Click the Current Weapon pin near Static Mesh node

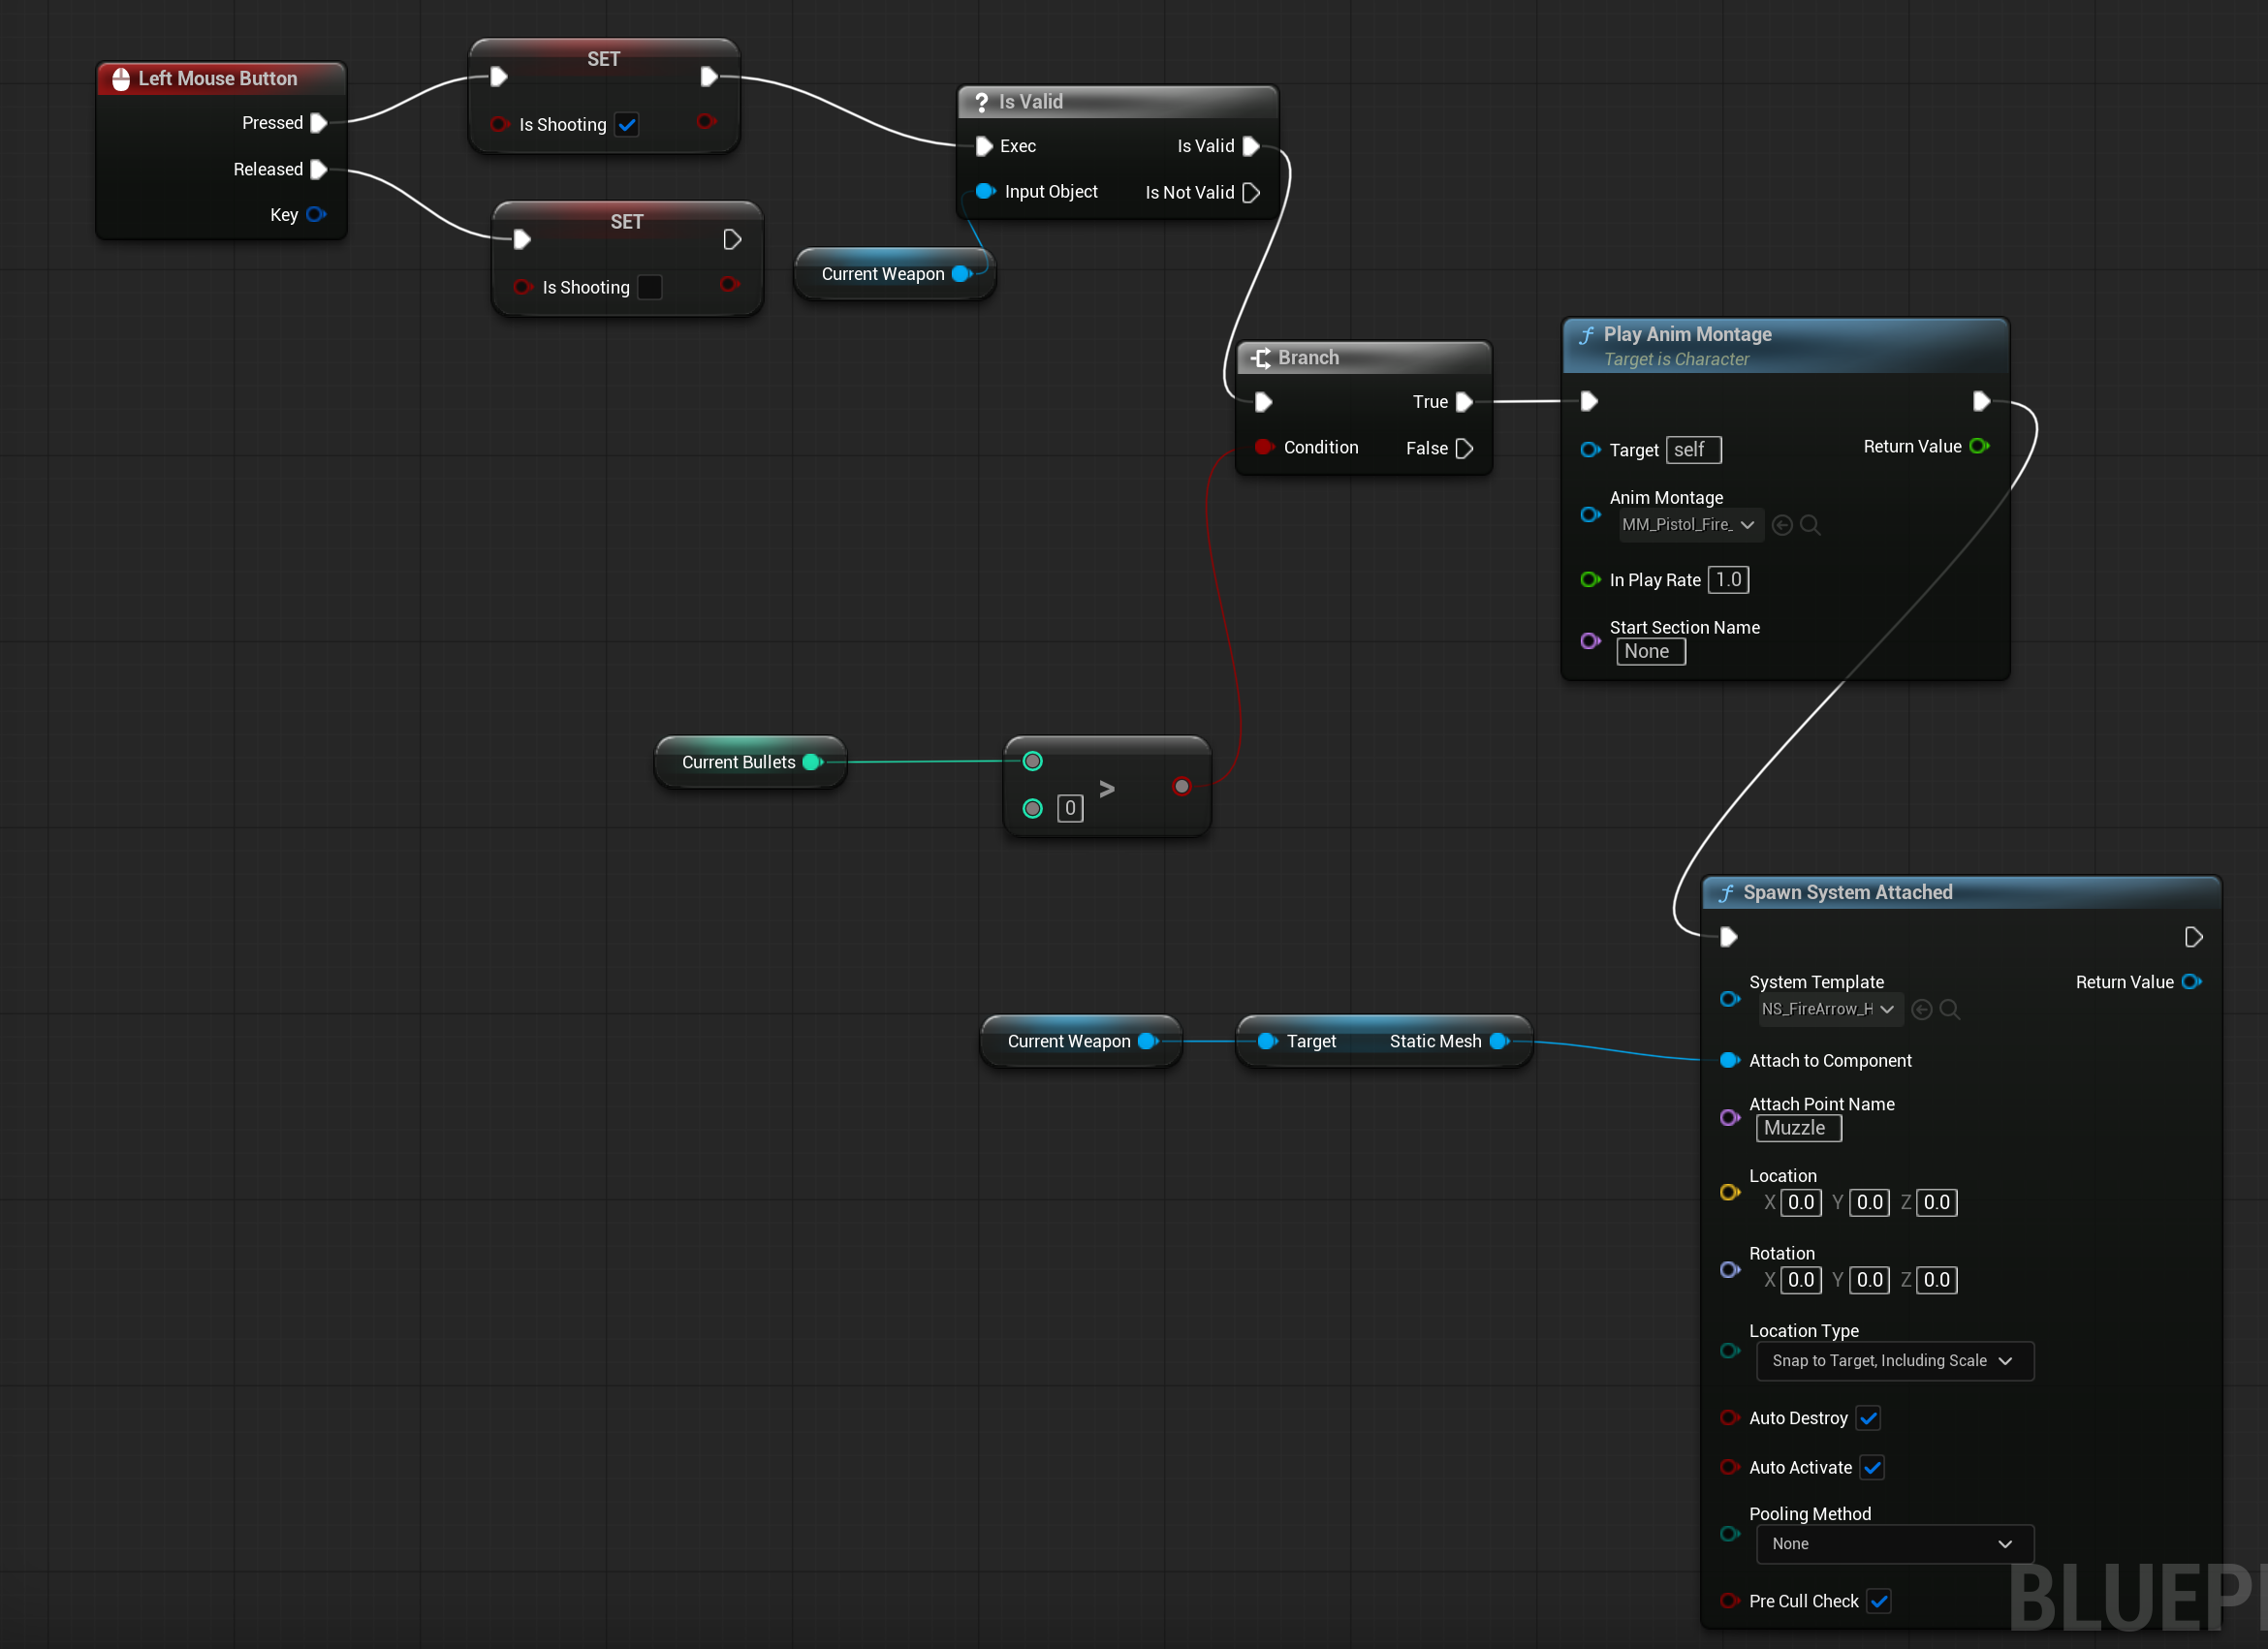pos(1148,1042)
